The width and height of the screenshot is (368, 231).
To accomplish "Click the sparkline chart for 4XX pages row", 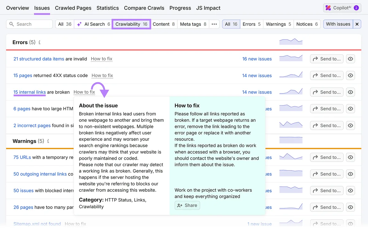I will pos(291,75).
